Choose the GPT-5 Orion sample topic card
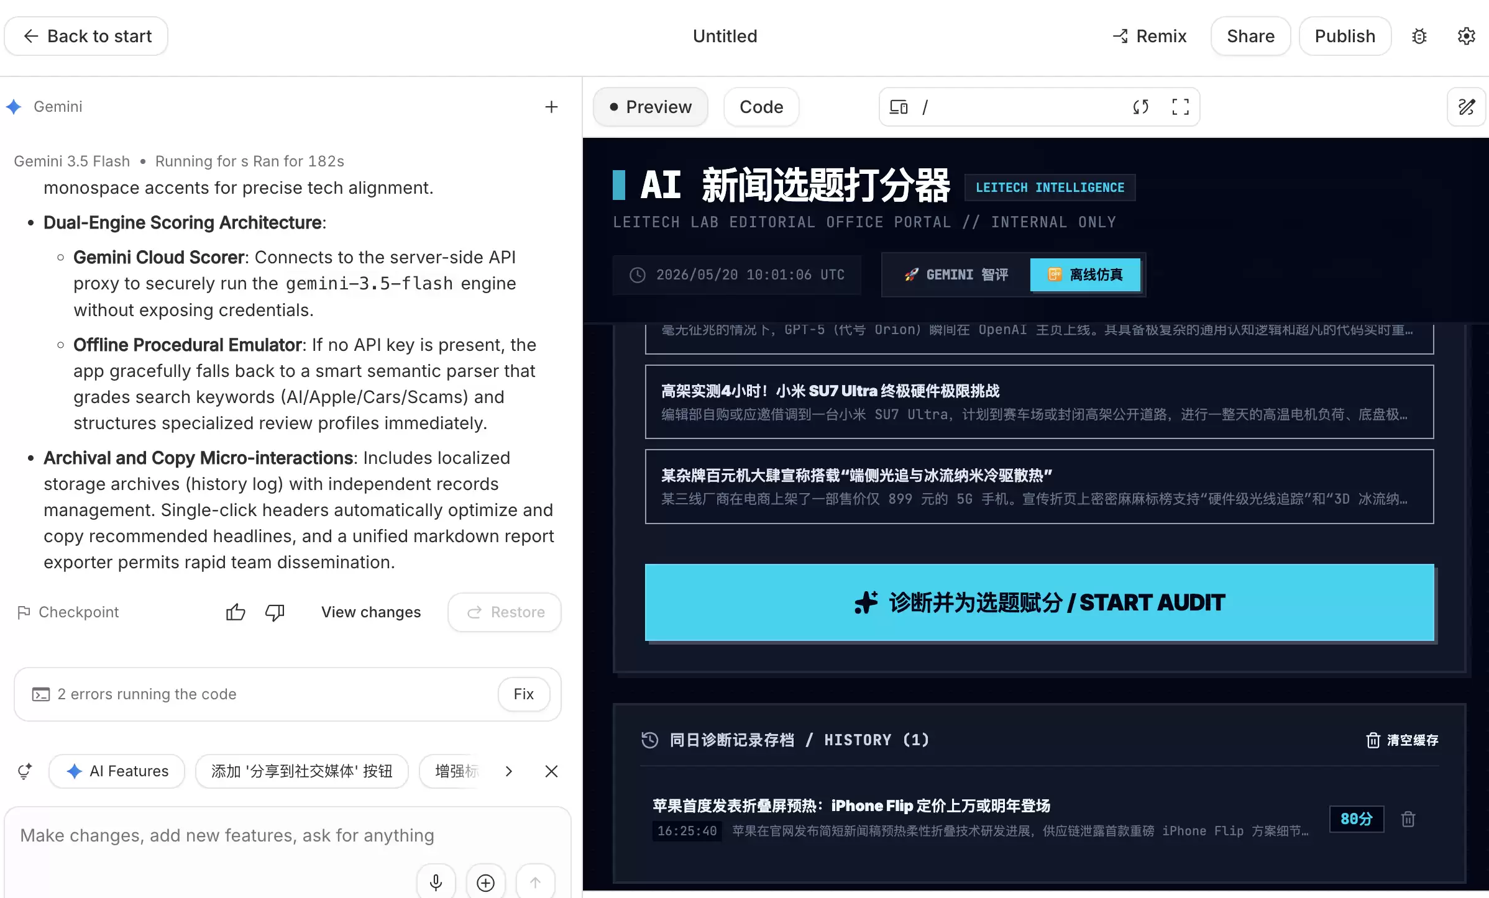1489x898 pixels. click(x=1039, y=338)
